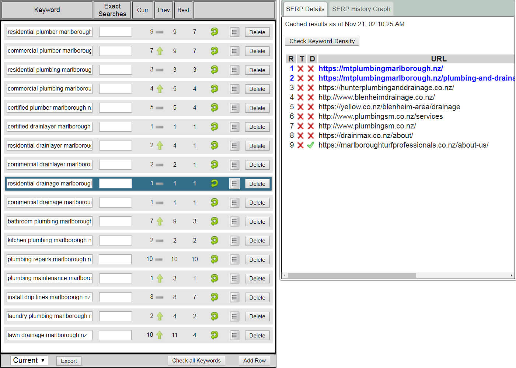Delete the plumbing maintenance marlborough keyword row
The height and width of the screenshot is (368, 516).
point(257,279)
